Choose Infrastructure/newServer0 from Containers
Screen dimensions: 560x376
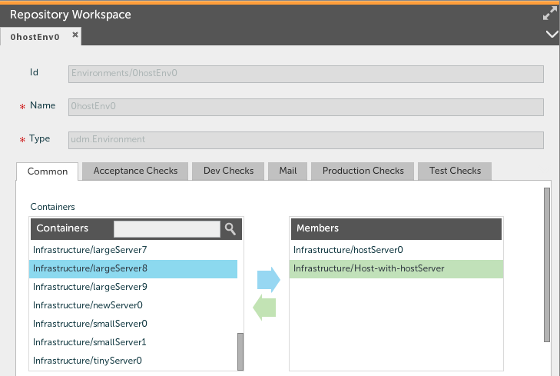(x=88, y=305)
